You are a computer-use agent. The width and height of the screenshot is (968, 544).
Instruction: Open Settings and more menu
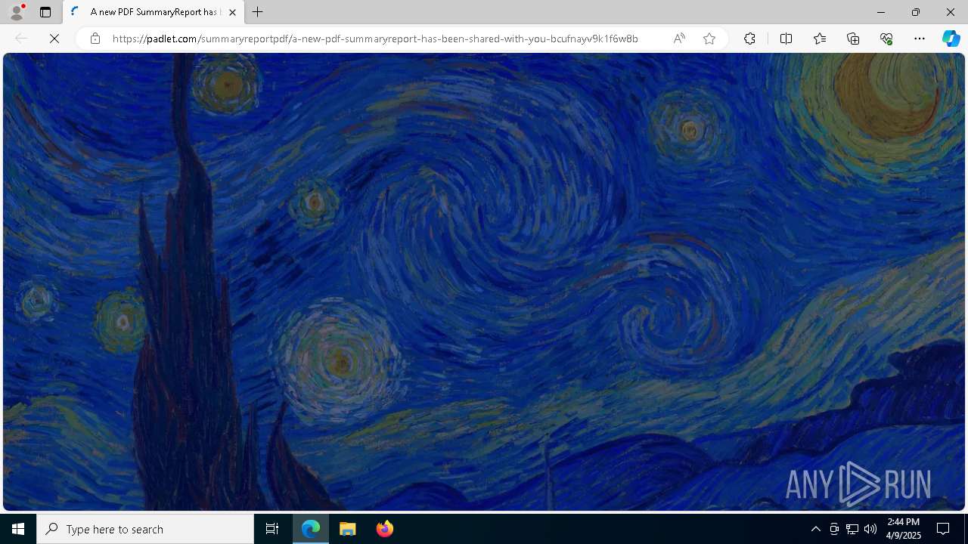pyautogui.click(x=920, y=39)
